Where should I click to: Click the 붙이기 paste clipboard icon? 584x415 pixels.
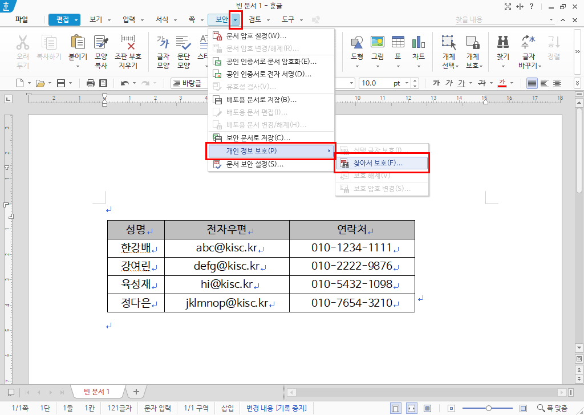78,42
